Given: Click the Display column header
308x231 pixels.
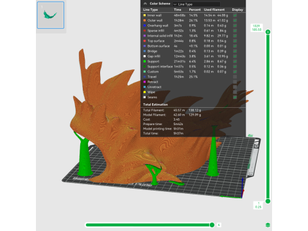Looking at the screenshot, I should tap(237, 10).
